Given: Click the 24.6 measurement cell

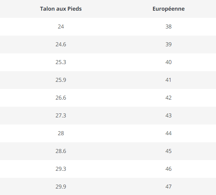Looking at the screenshot, I should click(61, 44).
